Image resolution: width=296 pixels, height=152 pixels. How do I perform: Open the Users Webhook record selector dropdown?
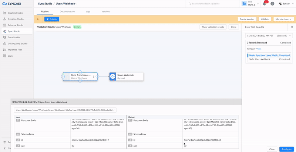65,110
